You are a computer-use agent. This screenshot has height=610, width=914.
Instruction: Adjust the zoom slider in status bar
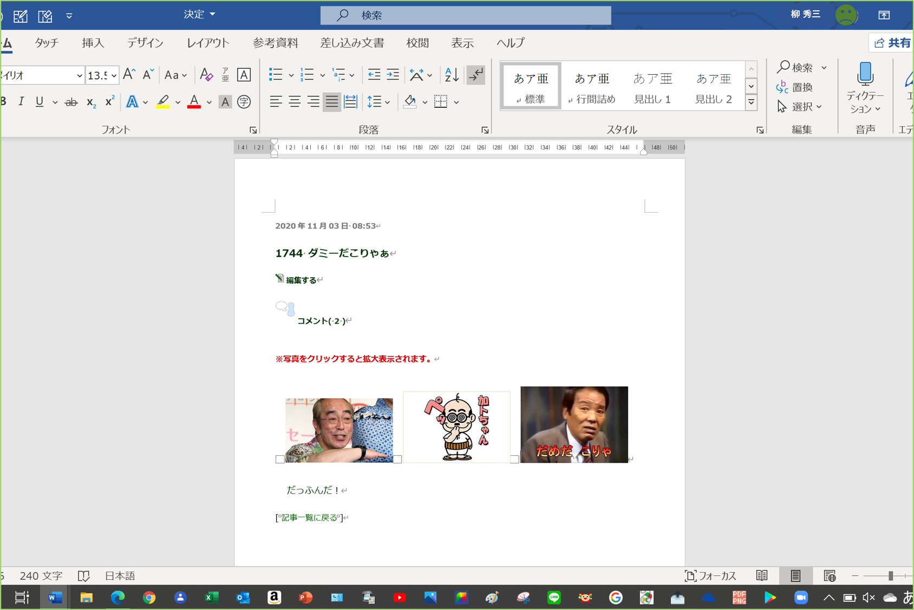tap(890, 576)
